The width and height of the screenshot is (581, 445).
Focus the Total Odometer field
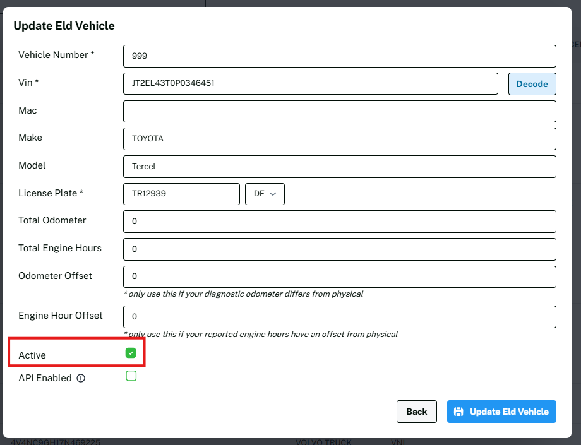(339, 222)
